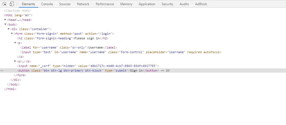Open the AdBlock tab
The height and width of the screenshot is (125, 286).
point(201,4)
